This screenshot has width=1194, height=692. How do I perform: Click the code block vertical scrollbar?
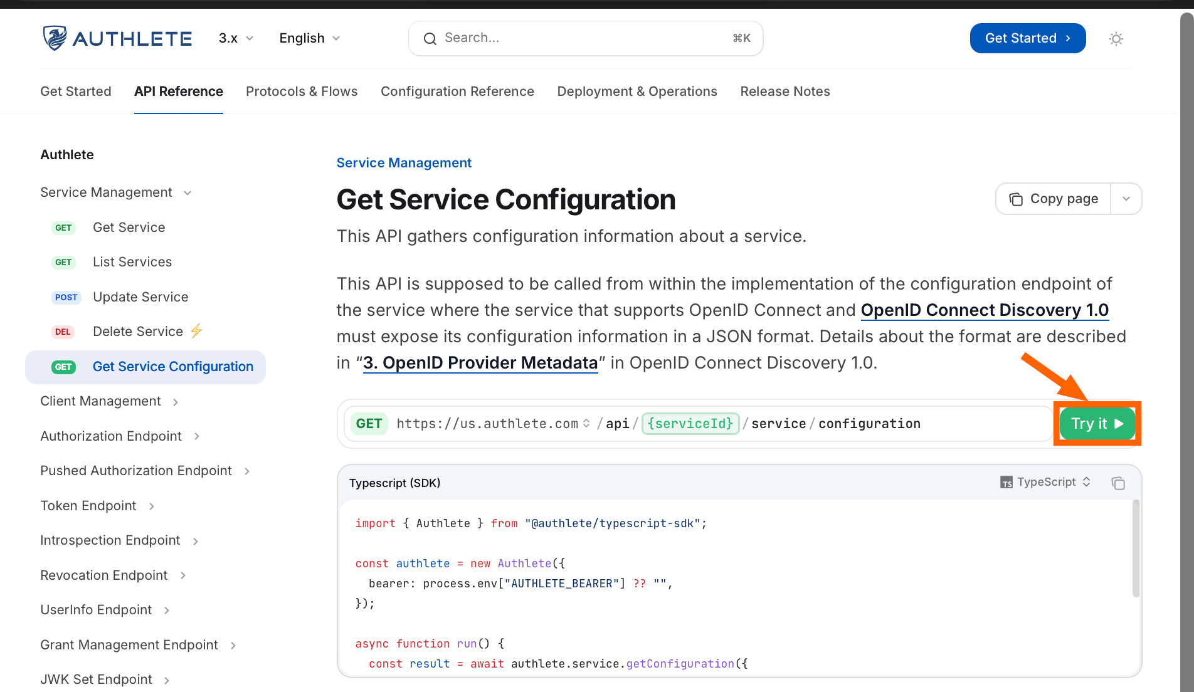pyautogui.click(x=1136, y=548)
